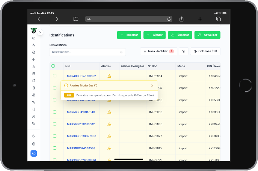Screen dimensions: 258x171
Task: Click the Importer button
Action: coord(129,35)
